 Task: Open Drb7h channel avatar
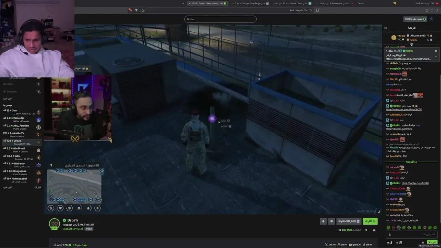54,224
